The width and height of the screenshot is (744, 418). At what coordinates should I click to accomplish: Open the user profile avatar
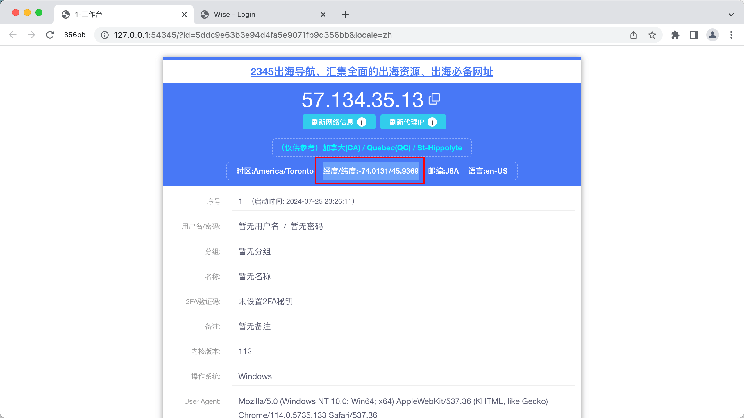tap(712, 35)
